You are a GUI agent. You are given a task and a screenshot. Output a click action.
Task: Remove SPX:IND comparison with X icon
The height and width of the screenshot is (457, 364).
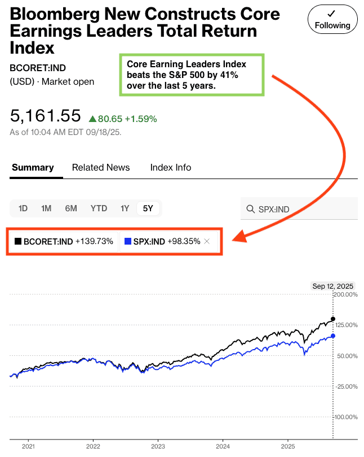coord(207,241)
